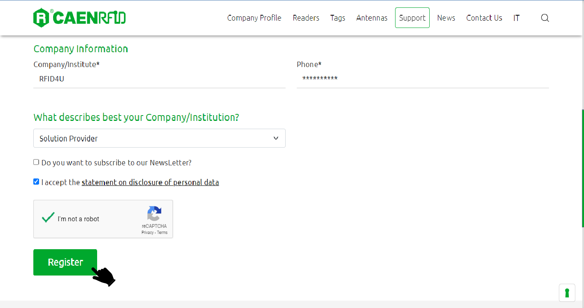
Task: Click the I'm not a robot checkmark
Action: click(48, 218)
